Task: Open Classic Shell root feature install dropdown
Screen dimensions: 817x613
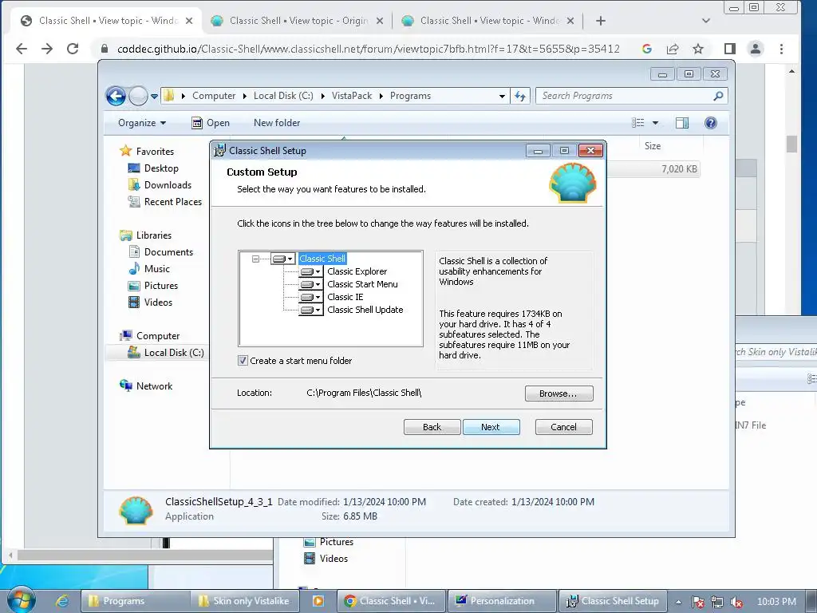Action: [283, 259]
